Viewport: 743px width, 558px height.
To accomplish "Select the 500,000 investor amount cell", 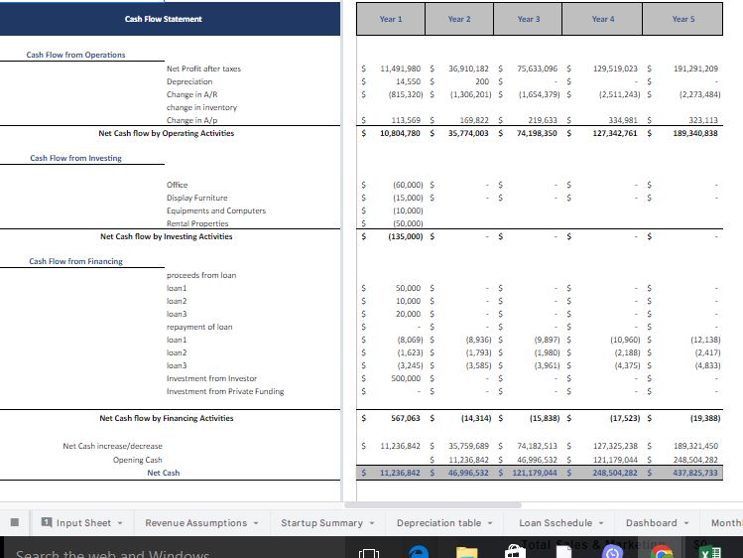I will coord(406,378).
